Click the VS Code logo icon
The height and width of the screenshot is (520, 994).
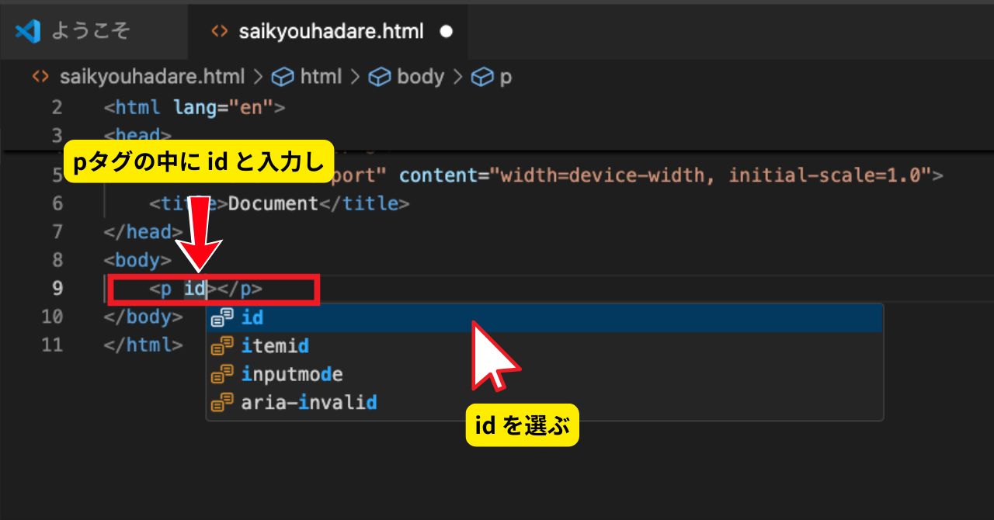click(28, 31)
